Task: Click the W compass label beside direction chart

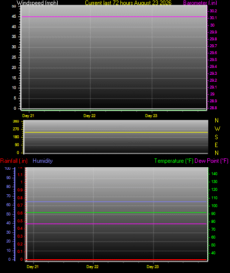Action: tap(217, 129)
